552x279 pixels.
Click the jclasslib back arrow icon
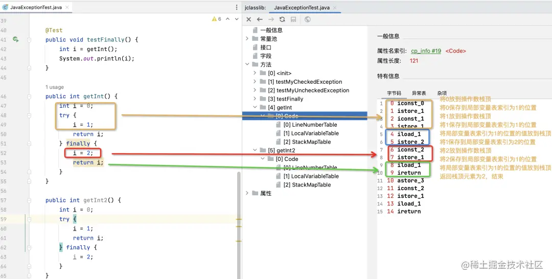pyautogui.click(x=260, y=20)
